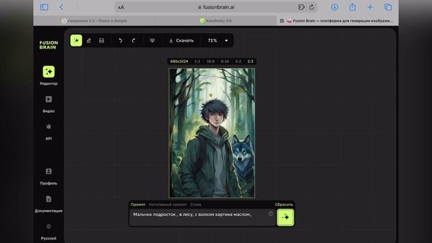Screen dimensions: 432x243
Task: Redo the last action
Action: coord(134,40)
